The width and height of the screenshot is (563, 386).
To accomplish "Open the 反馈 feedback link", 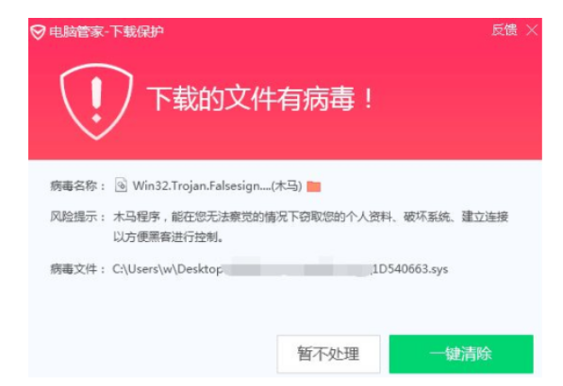I will (x=505, y=30).
